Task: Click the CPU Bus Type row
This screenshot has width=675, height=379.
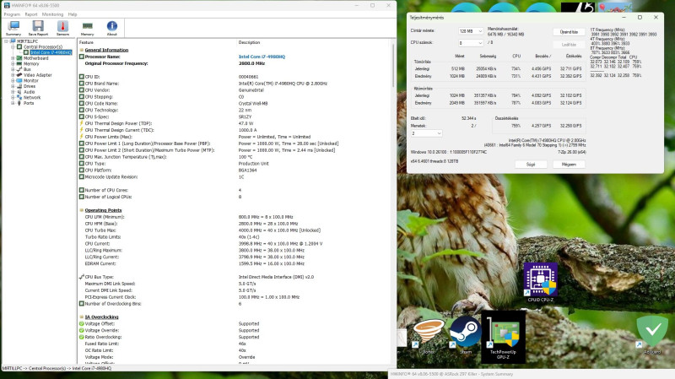Action: pos(235,277)
